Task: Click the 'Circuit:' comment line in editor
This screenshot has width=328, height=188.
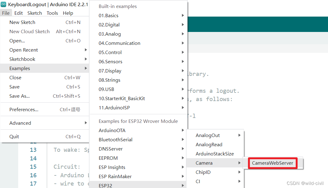Action: [x=67, y=167]
